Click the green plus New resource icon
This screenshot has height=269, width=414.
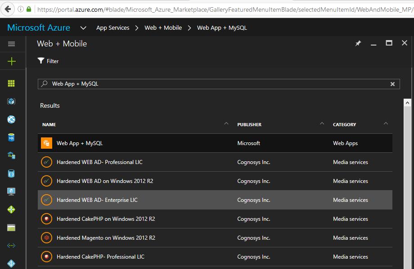click(x=11, y=61)
